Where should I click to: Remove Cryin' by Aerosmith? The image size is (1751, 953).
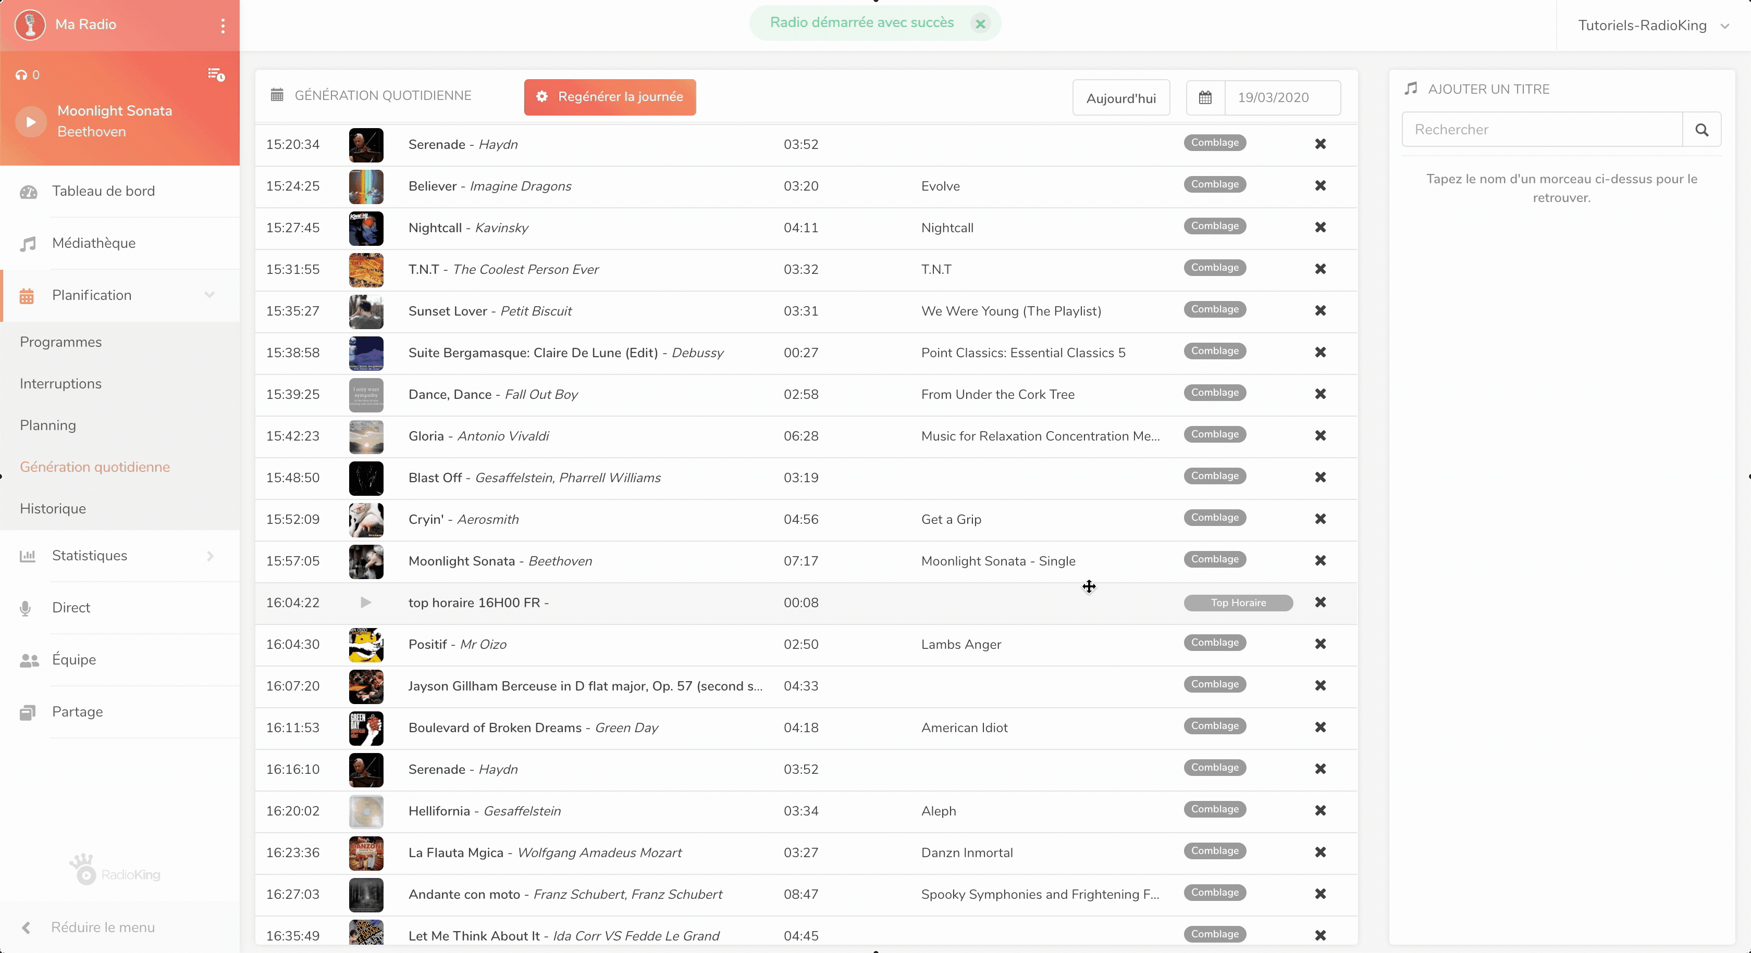pyautogui.click(x=1320, y=519)
